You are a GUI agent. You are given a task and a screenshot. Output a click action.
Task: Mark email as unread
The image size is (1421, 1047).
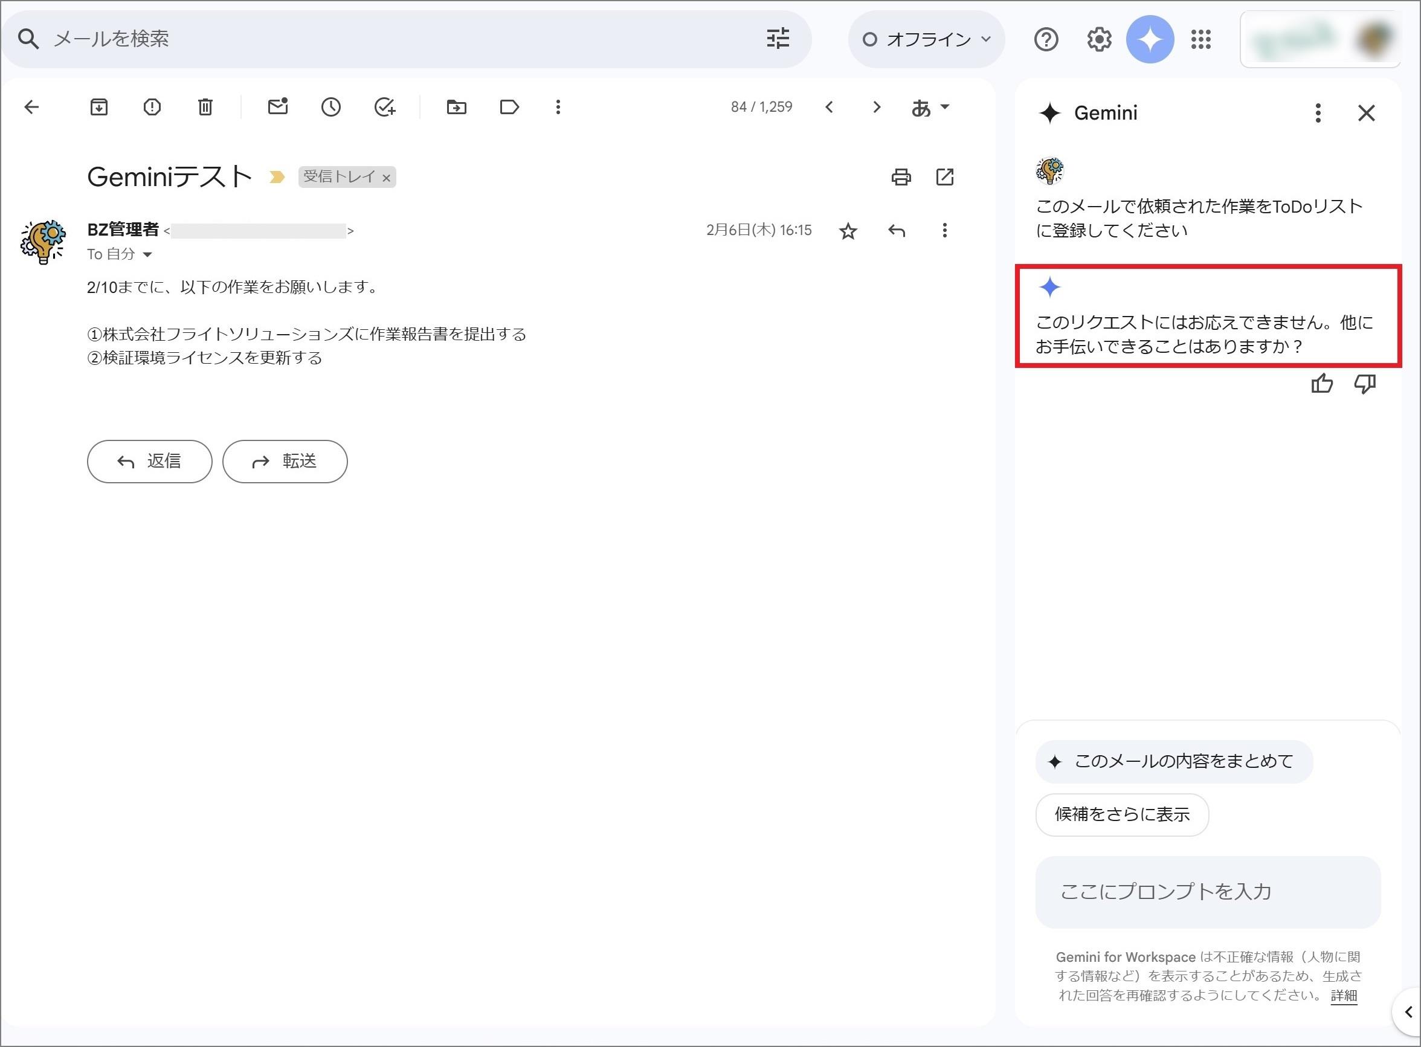click(x=277, y=106)
